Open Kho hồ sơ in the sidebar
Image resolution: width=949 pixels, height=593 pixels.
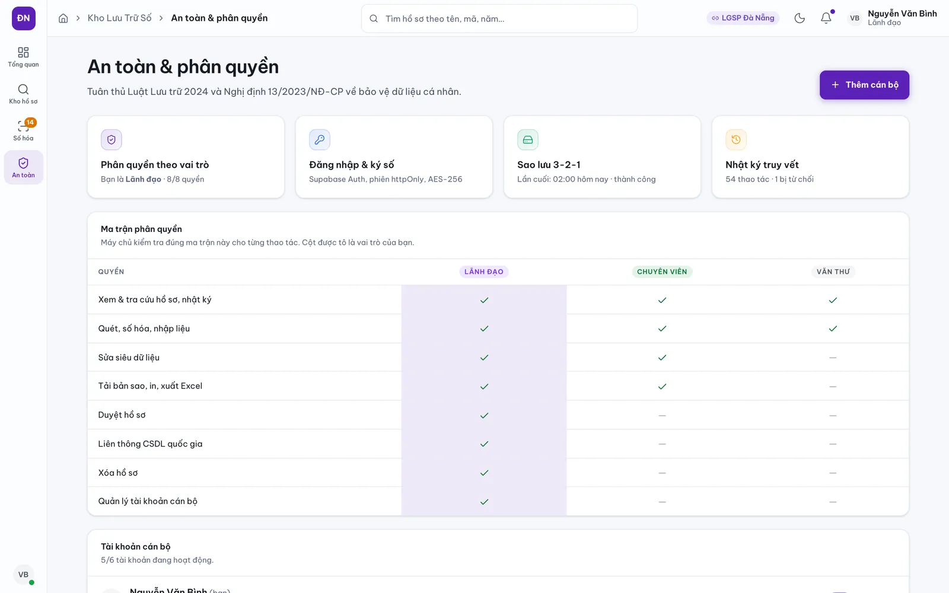[23, 94]
